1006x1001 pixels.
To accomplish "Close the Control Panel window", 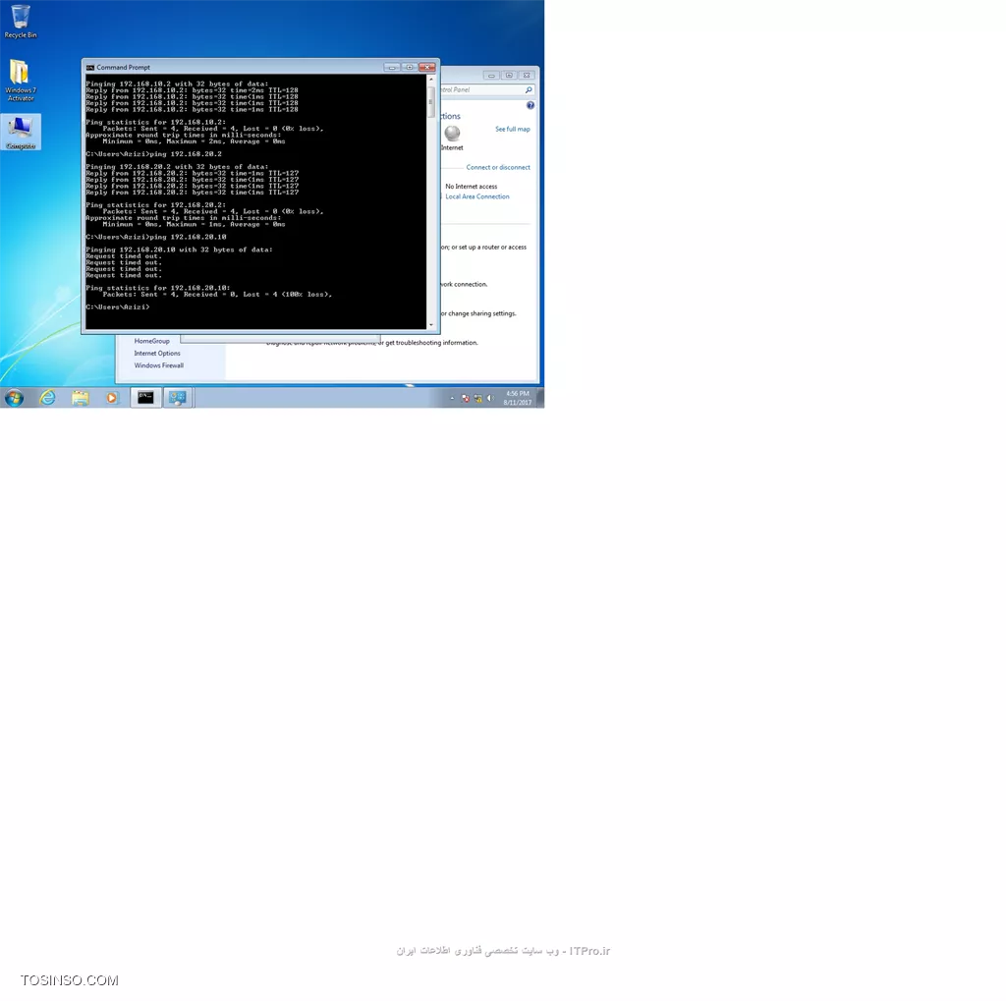I will point(527,75).
